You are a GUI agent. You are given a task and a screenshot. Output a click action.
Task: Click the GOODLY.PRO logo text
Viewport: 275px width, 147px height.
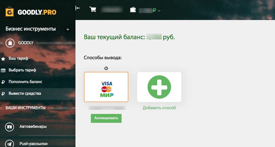(x=37, y=12)
